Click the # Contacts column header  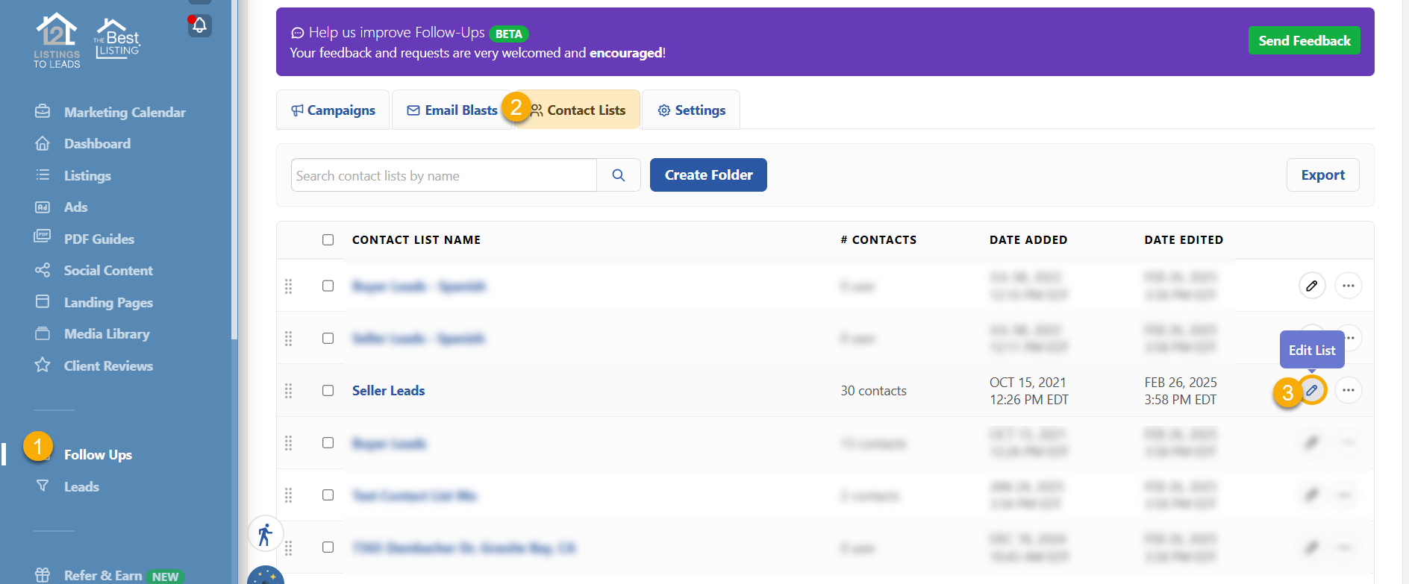pyautogui.click(x=878, y=239)
